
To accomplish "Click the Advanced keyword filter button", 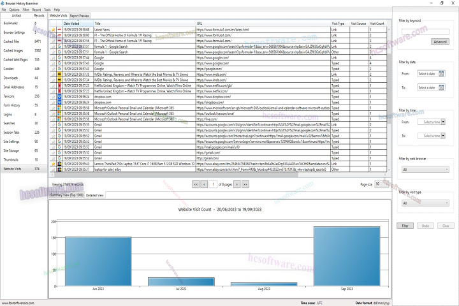I will (x=440, y=41).
